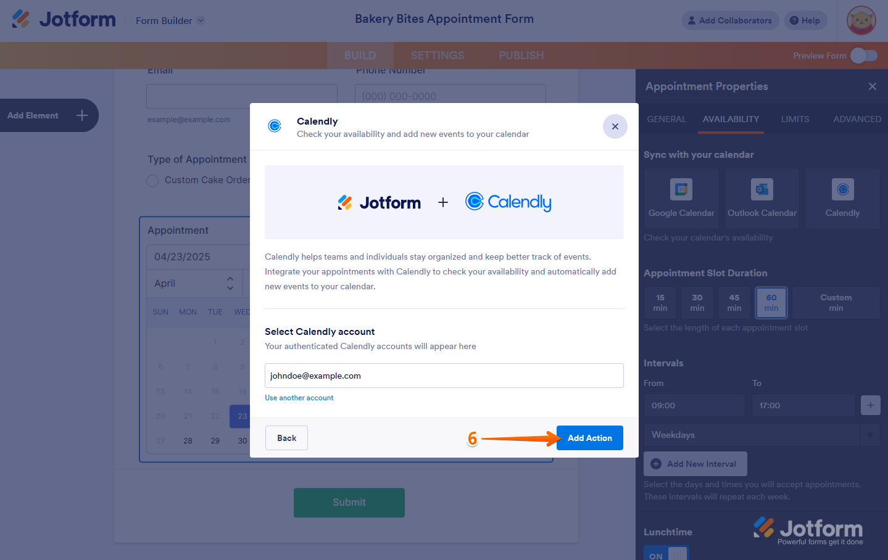Screen dimensions: 888x560
Task: Add interval with plus icon beside 17:00
Action: [x=870, y=405]
